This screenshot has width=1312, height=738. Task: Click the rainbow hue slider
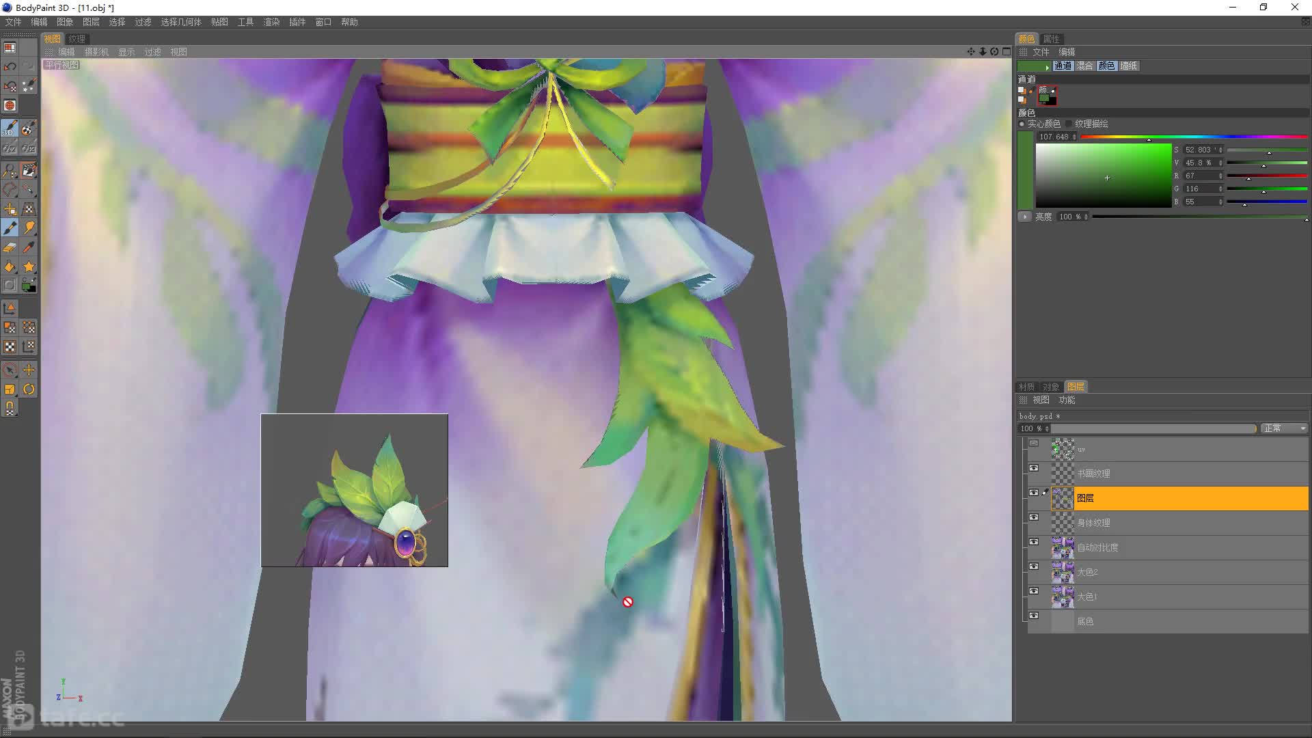tap(1194, 137)
